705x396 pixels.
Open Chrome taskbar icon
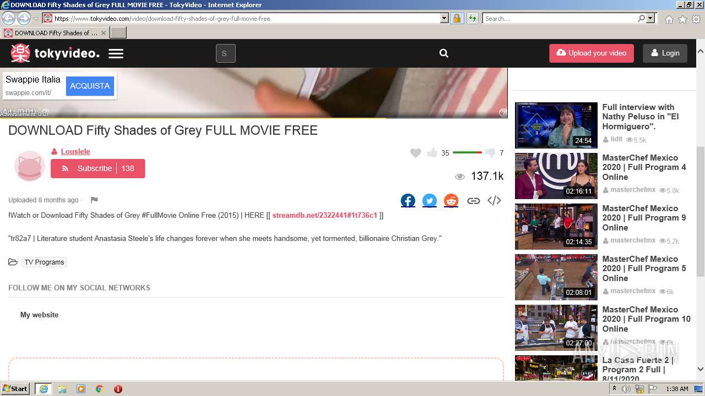(99, 389)
